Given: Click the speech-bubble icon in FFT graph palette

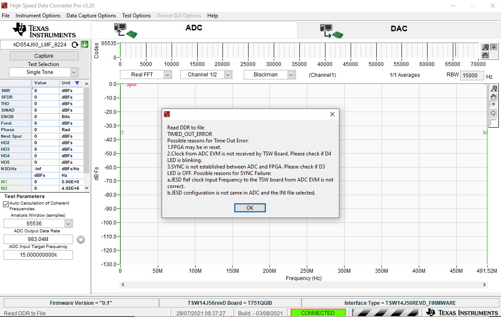Looking at the screenshot, I should pos(494,113).
